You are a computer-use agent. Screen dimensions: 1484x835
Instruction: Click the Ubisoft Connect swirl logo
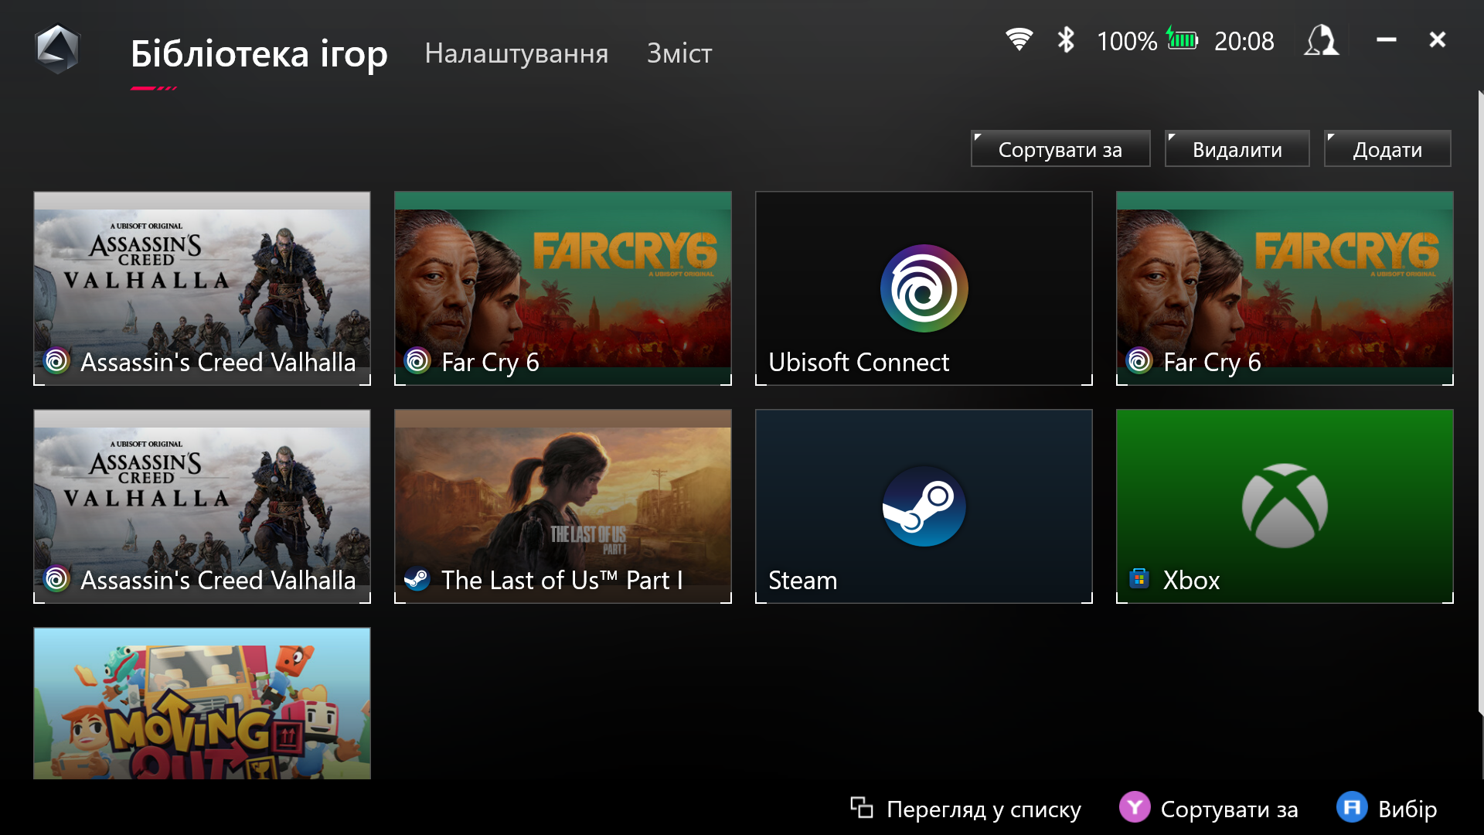pyautogui.click(x=924, y=288)
